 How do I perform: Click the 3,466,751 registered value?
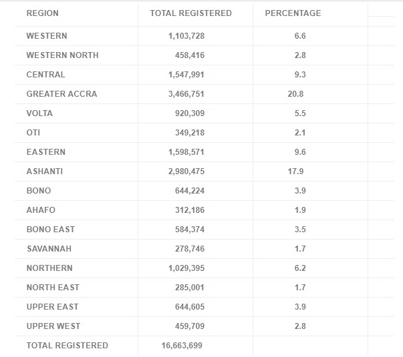[x=186, y=94]
